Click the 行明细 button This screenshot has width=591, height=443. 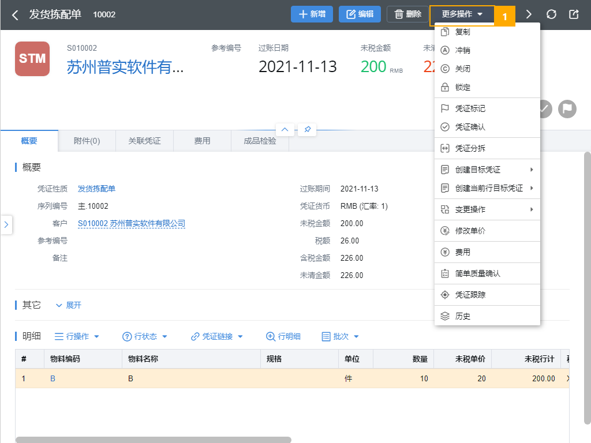(x=283, y=336)
